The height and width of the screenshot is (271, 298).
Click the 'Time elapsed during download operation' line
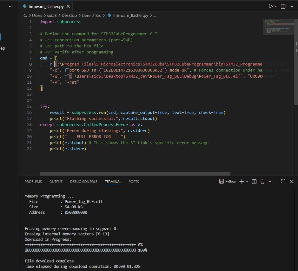pyautogui.click(x=83, y=267)
